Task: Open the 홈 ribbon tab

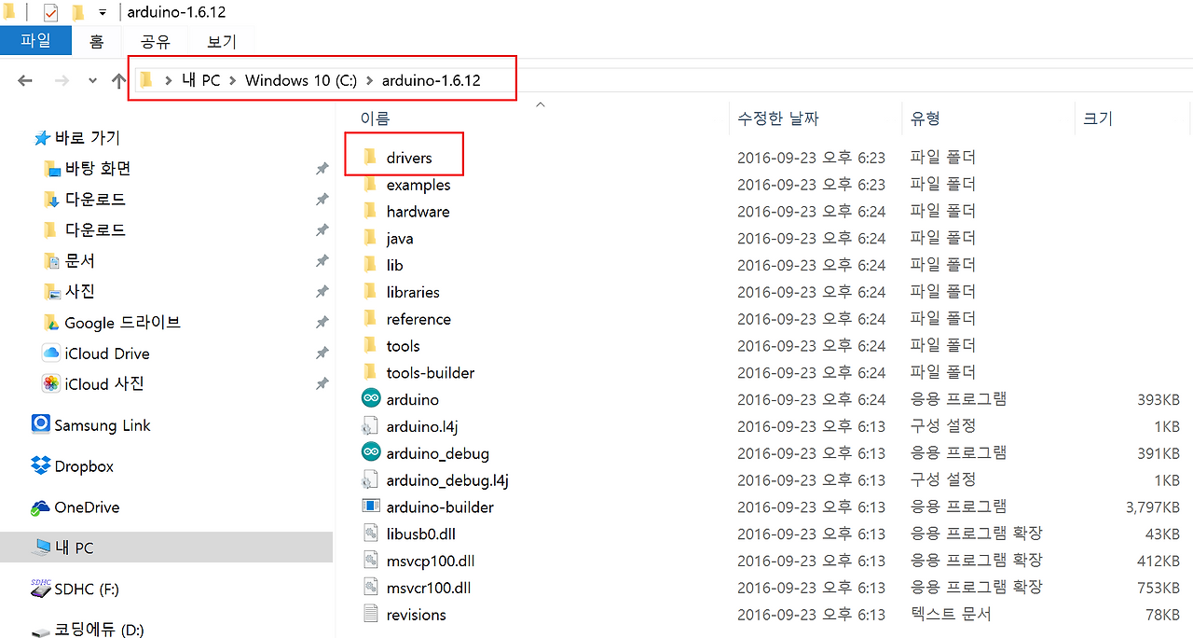Action: pos(97,41)
